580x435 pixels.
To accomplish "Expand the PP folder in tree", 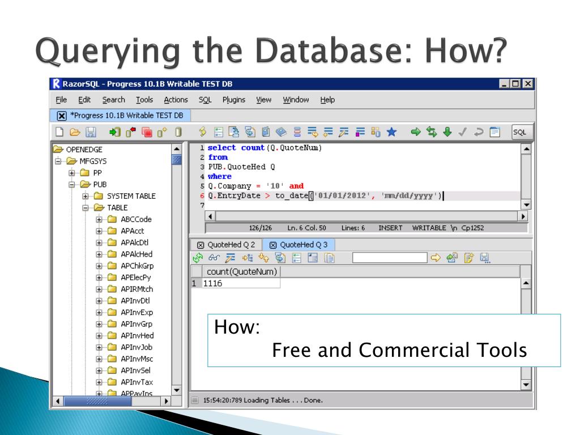I will coord(72,173).
